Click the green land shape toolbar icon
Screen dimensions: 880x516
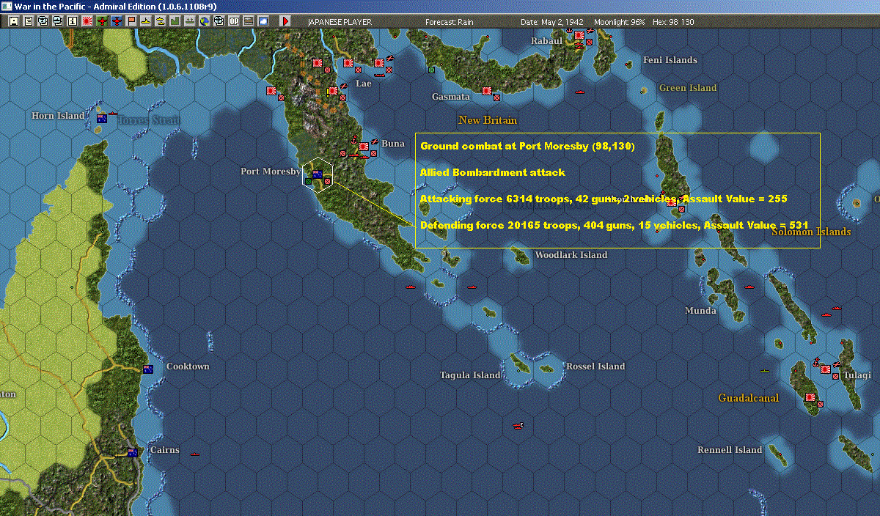[175, 21]
